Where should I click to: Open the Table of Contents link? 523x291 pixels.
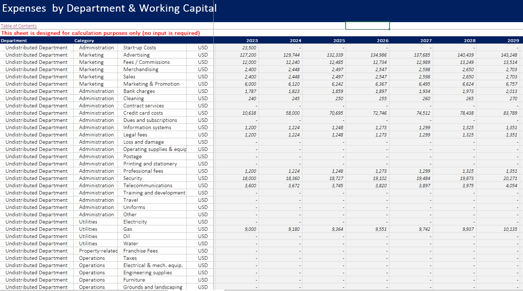(18, 26)
